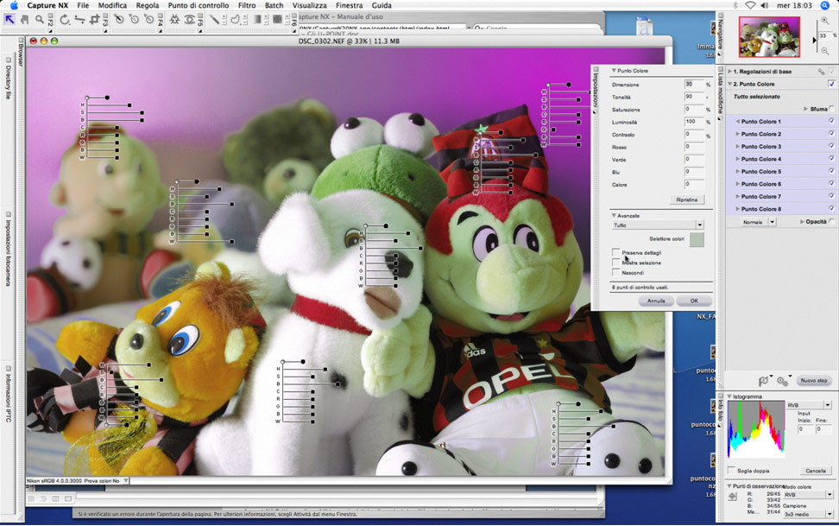Click the Ripristina button
839x526 pixels.
pyautogui.click(x=686, y=200)
